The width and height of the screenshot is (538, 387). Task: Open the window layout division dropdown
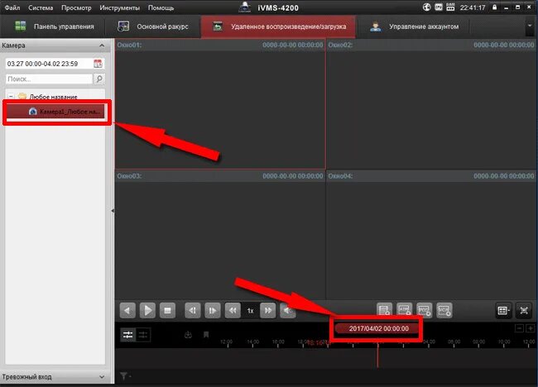pyautogui.click(x=503, y=311)
